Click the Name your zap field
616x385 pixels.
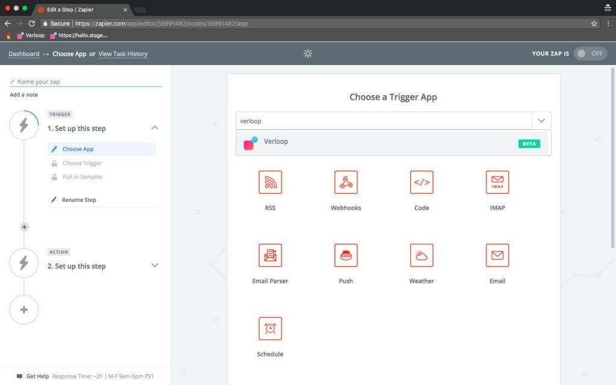tap(85, 82)
